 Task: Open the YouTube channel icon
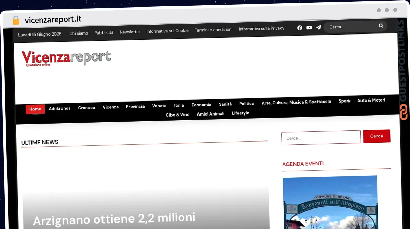(309, 28)
